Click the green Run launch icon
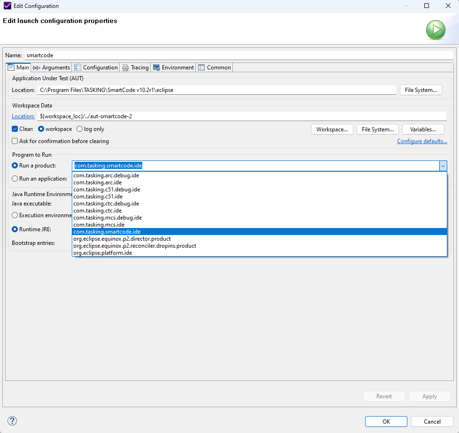This screenshot has width=459, height=433. click(x=436, y=30)
